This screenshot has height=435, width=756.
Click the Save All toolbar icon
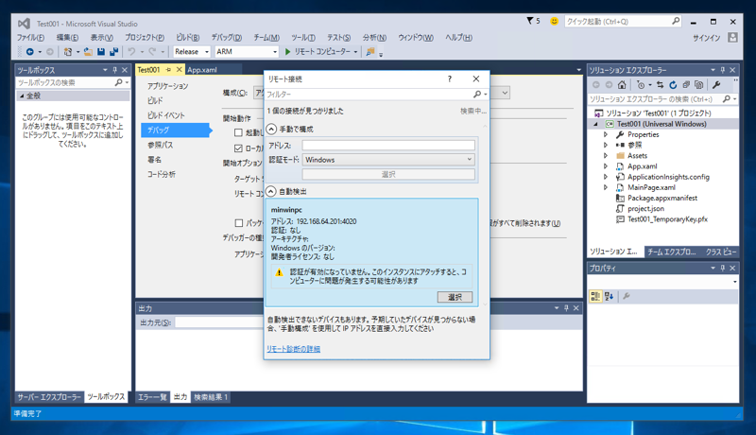click(x=113, y=52)
